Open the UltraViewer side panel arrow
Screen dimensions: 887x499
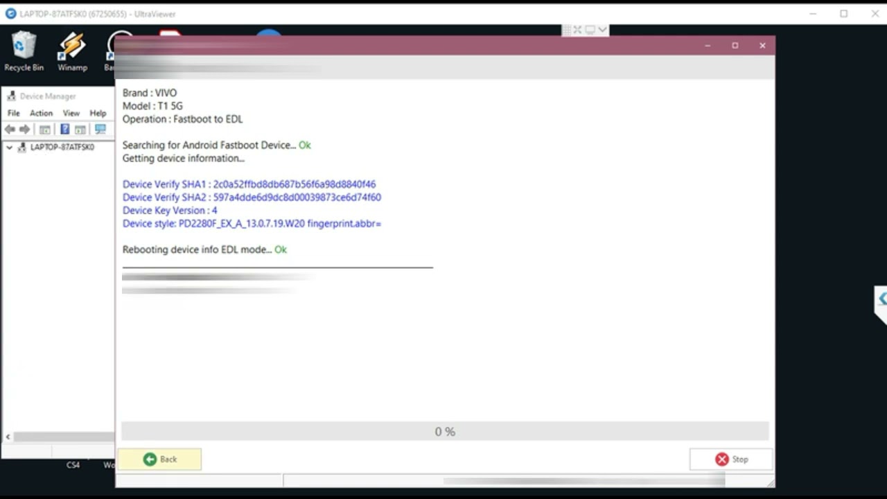pos(881,299)
